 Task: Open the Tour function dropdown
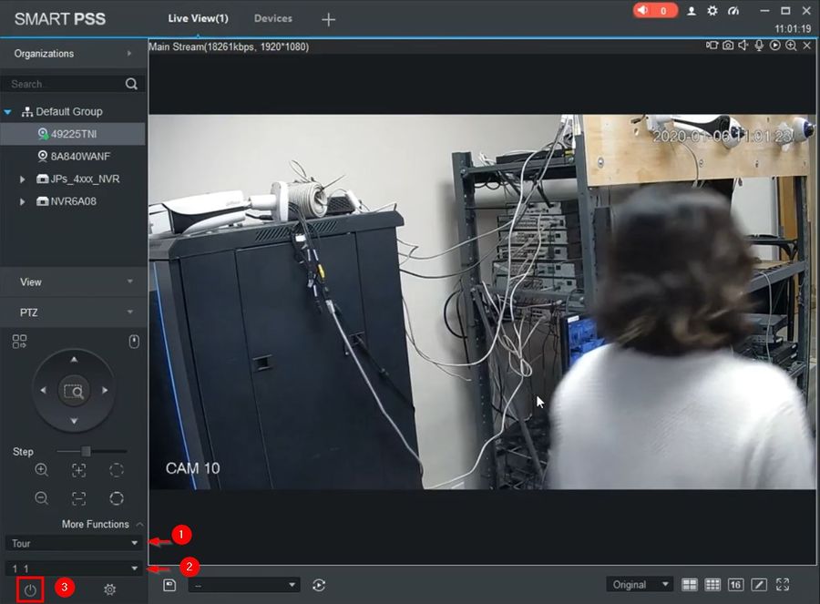74,543
